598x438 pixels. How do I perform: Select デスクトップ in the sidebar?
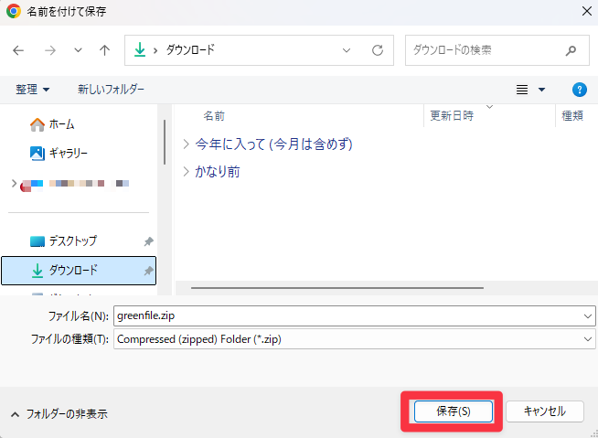72,240
